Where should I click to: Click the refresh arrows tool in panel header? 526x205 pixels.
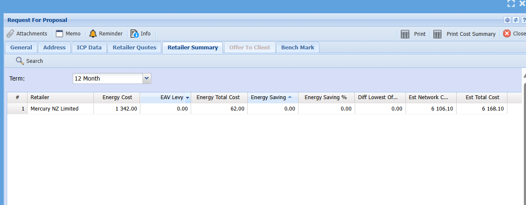pos(515,20)
